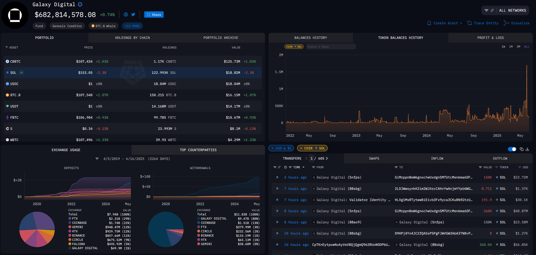Open the TIME column sort dropdown
Screen dimensions: 536x255
pyautogui.click(x=303, y=168)
